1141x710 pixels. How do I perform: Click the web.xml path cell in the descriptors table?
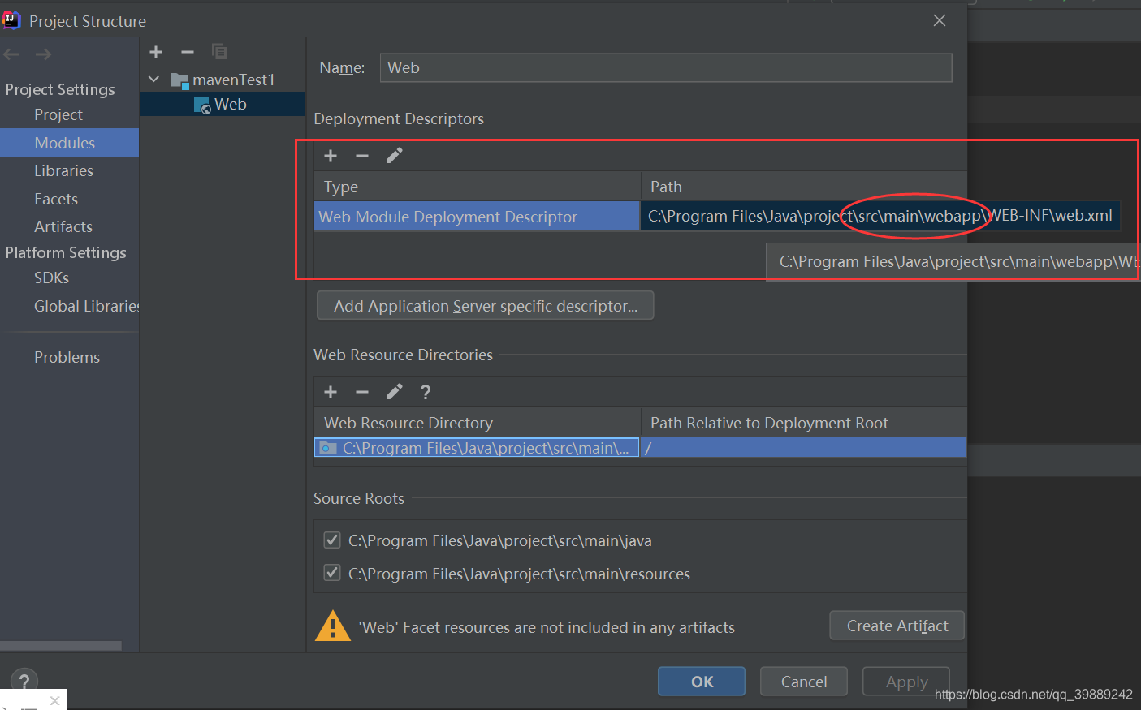880,216
